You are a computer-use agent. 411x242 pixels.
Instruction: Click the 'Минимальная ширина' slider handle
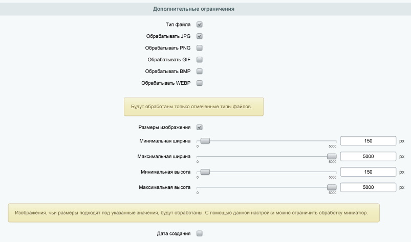click(x=205, y=141)
